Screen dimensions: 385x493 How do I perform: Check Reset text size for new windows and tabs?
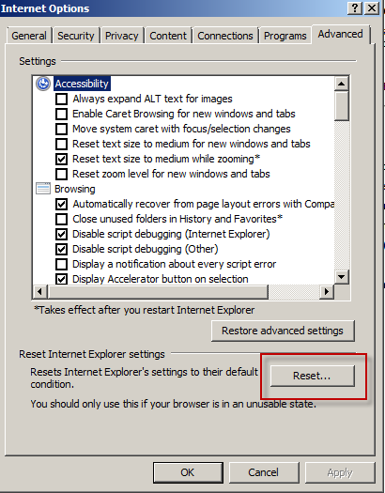pos(61,144)
